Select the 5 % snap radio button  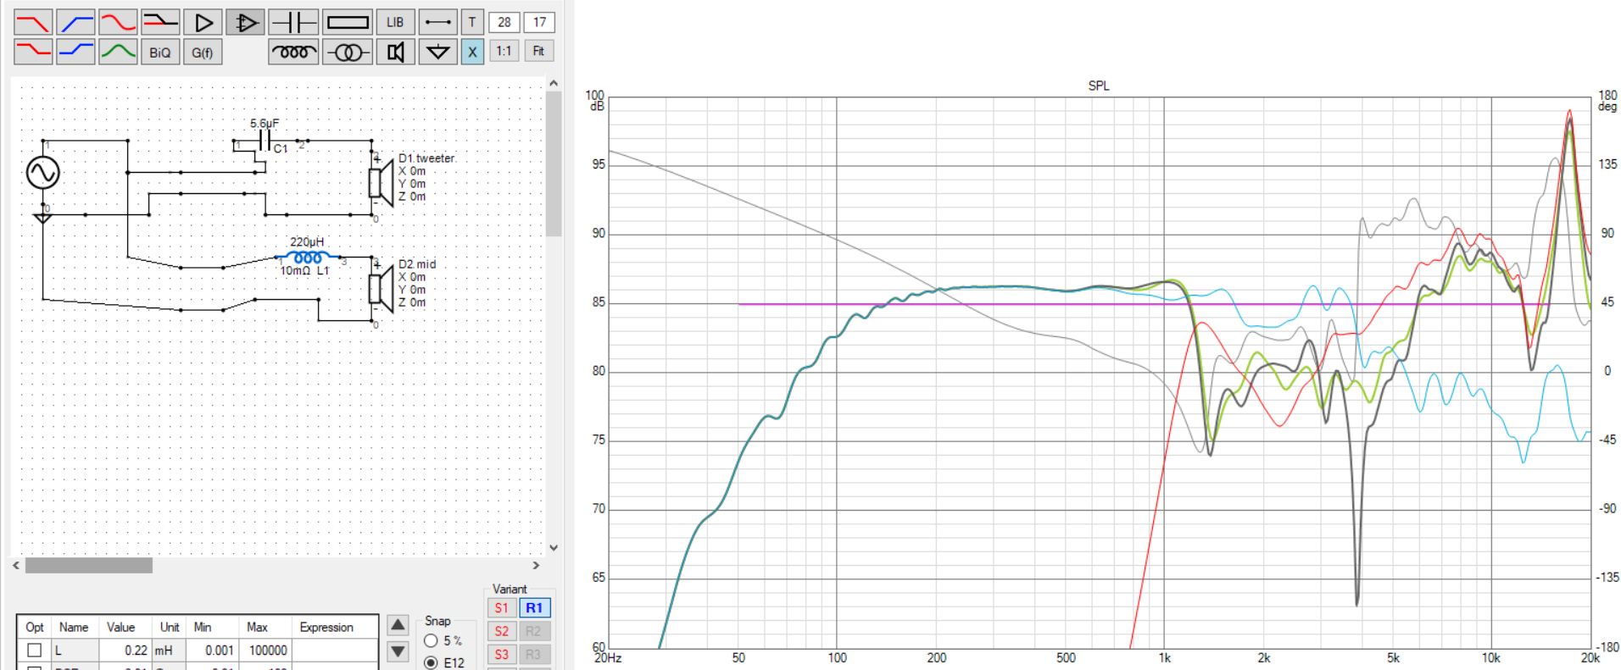coord(432,641)
